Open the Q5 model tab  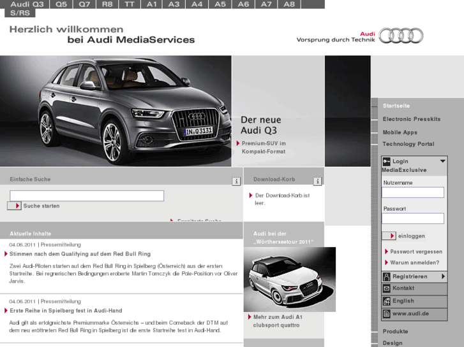(x=61, y=4)
